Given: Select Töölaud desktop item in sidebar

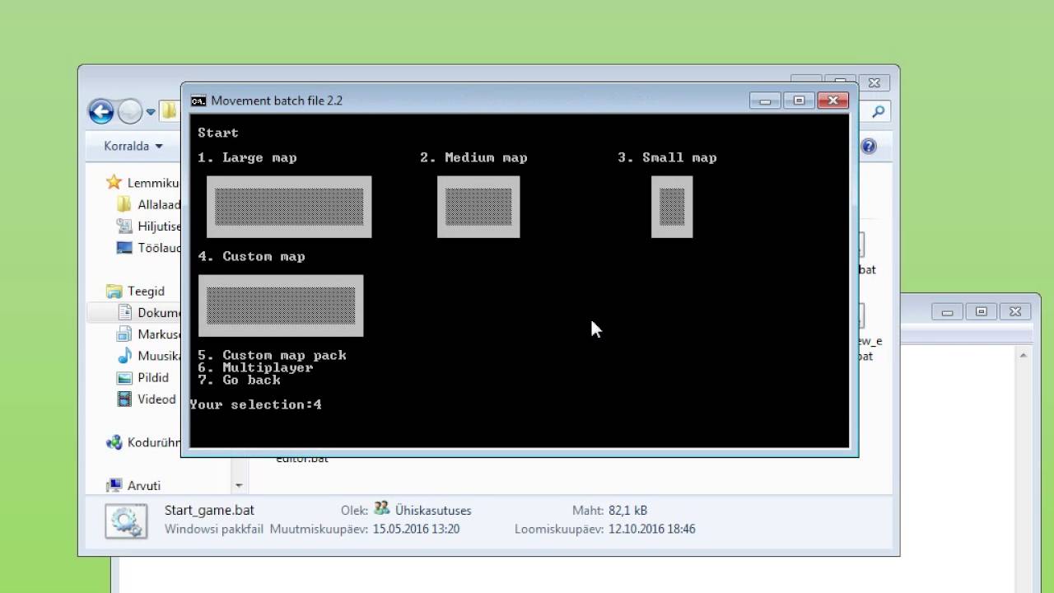Looking at the screenshot, I should [149, 247].
